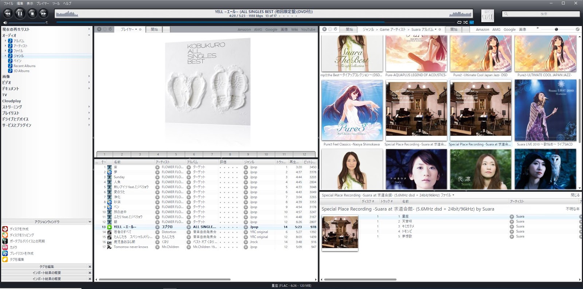
Task: Click ポータブルデバイスとの同期 sync icon
Action: [5, 241]
